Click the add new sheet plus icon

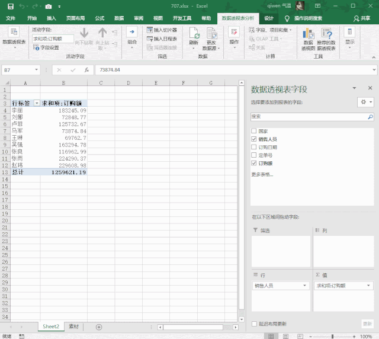(x=99, y=327)
